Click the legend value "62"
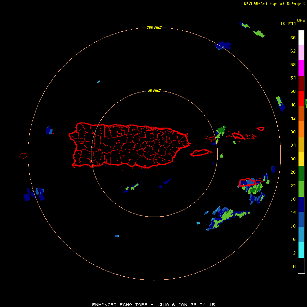The image size is (307, 307). point(293,51)
